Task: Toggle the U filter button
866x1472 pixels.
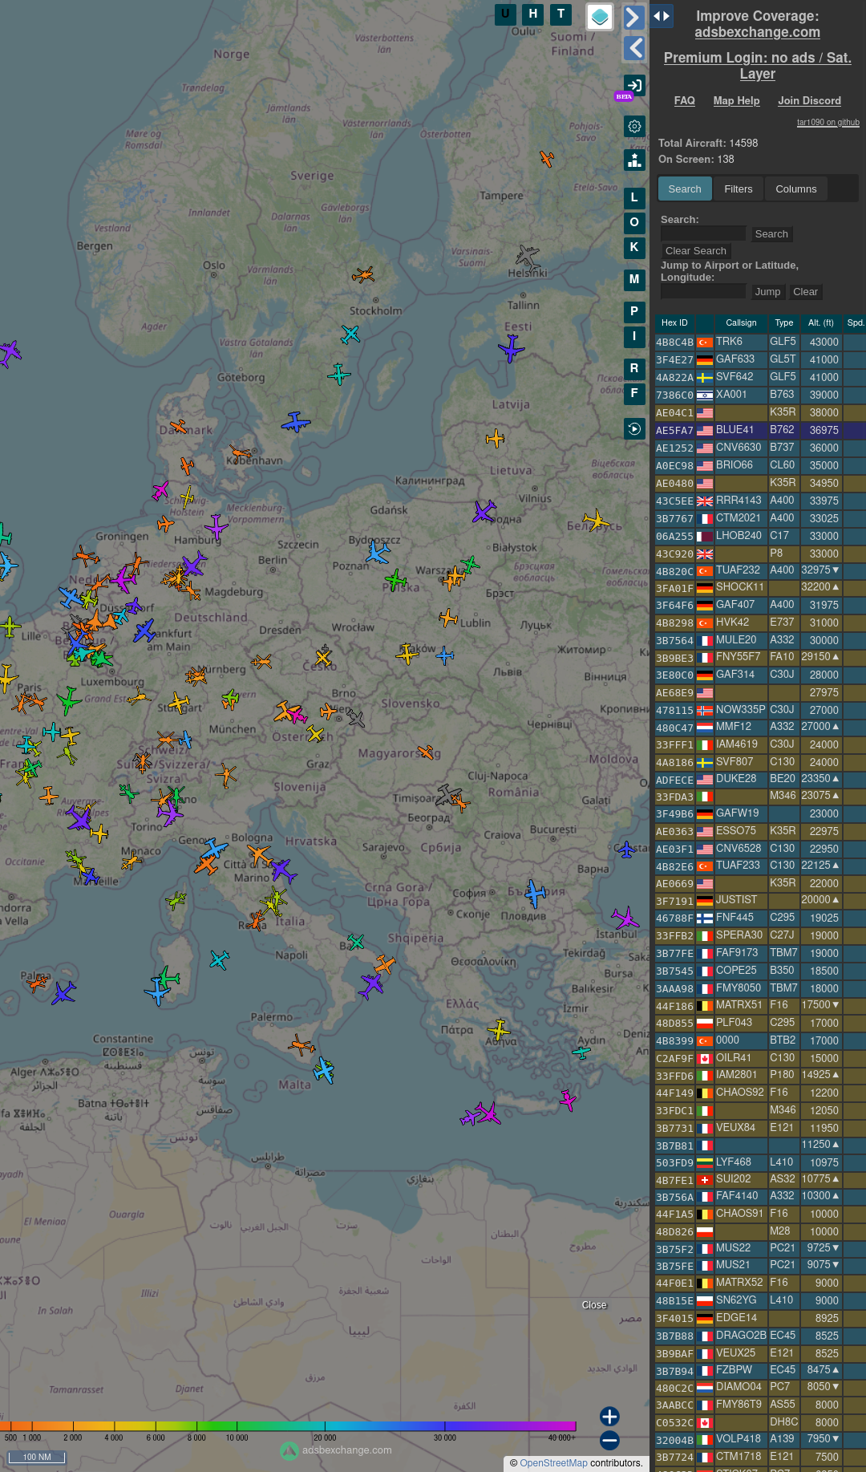Action: pos(505,14)
